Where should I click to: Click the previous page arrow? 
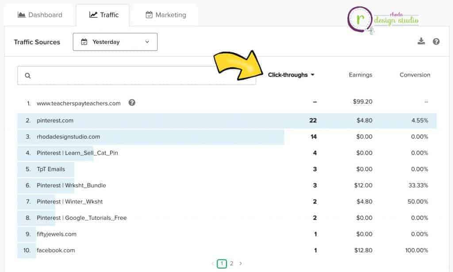(x=213, y=263)
